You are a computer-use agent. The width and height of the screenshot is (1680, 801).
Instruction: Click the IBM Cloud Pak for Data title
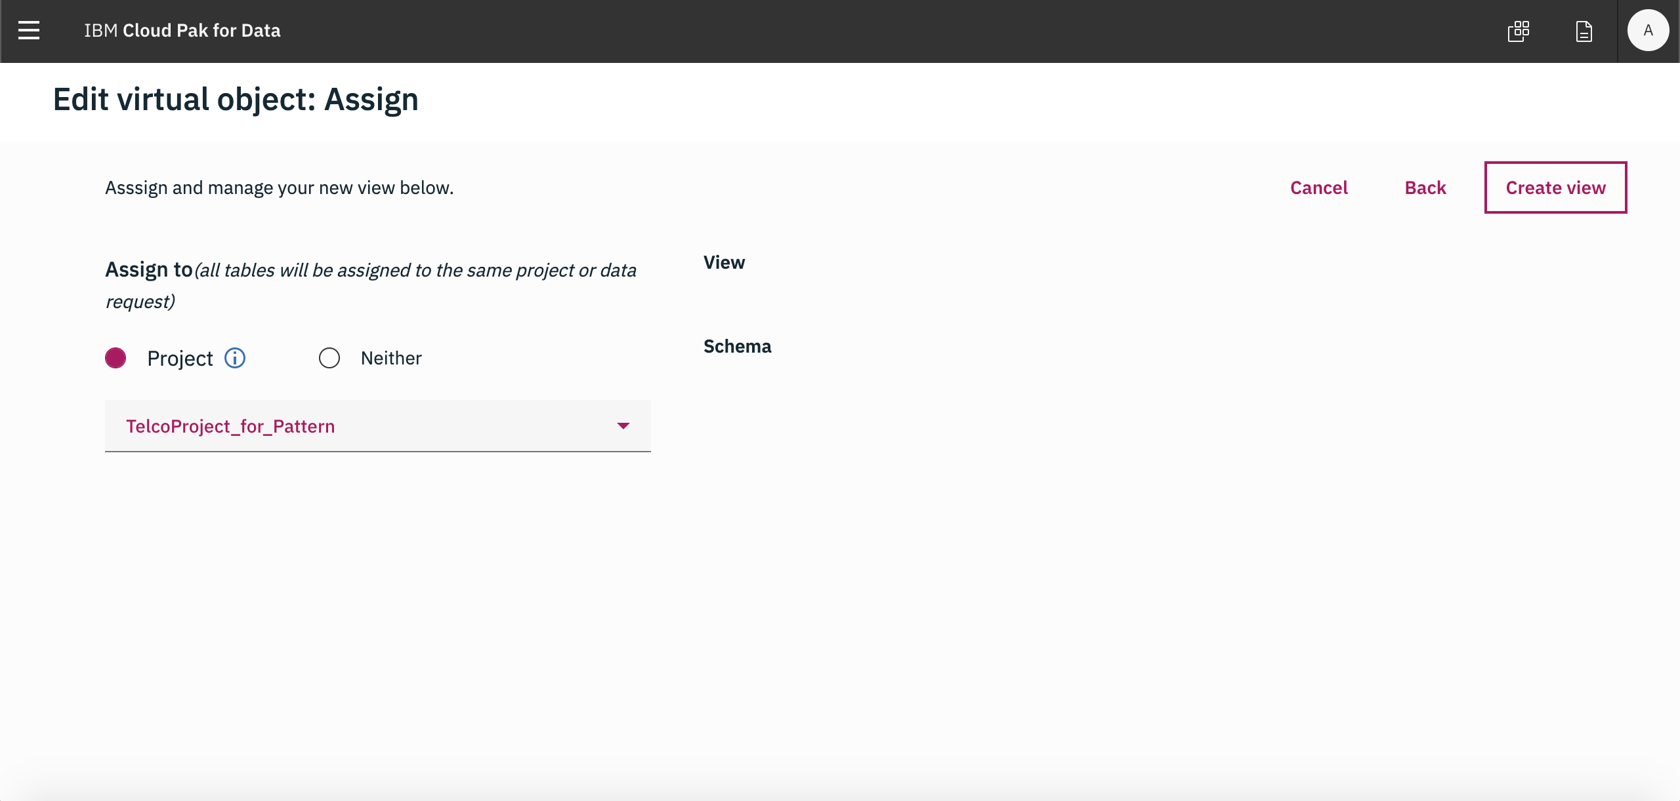pyautogui.click(x=182, y=31)
